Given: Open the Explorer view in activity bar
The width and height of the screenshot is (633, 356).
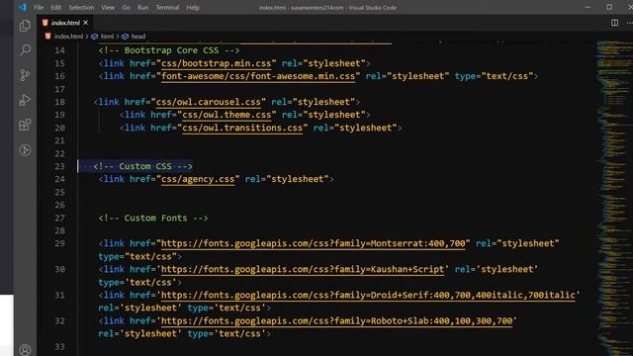Looking at the screenshot, I should pos(25,26).
